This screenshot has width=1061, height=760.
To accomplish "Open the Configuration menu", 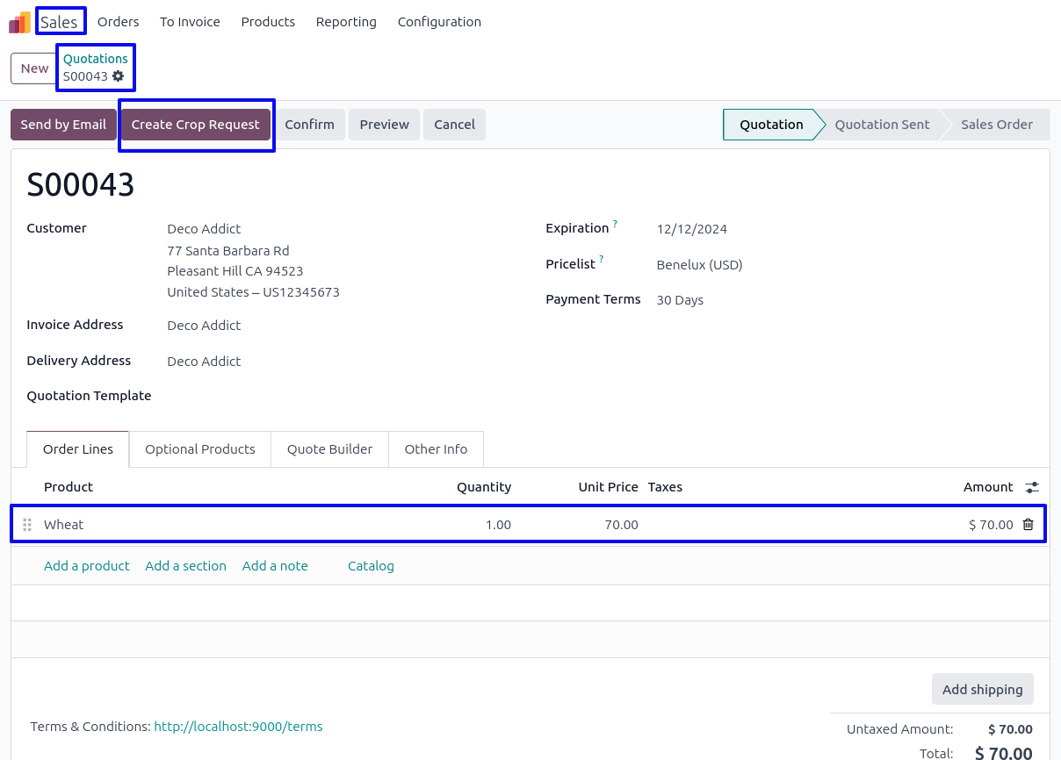I will (x=439, y=22).
